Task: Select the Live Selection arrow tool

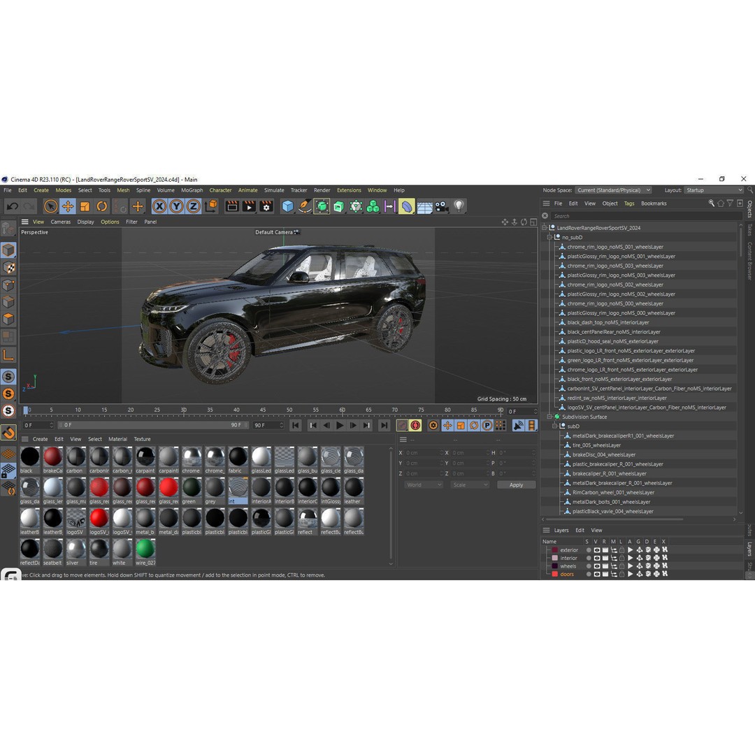Action: [x=50, y=206]
